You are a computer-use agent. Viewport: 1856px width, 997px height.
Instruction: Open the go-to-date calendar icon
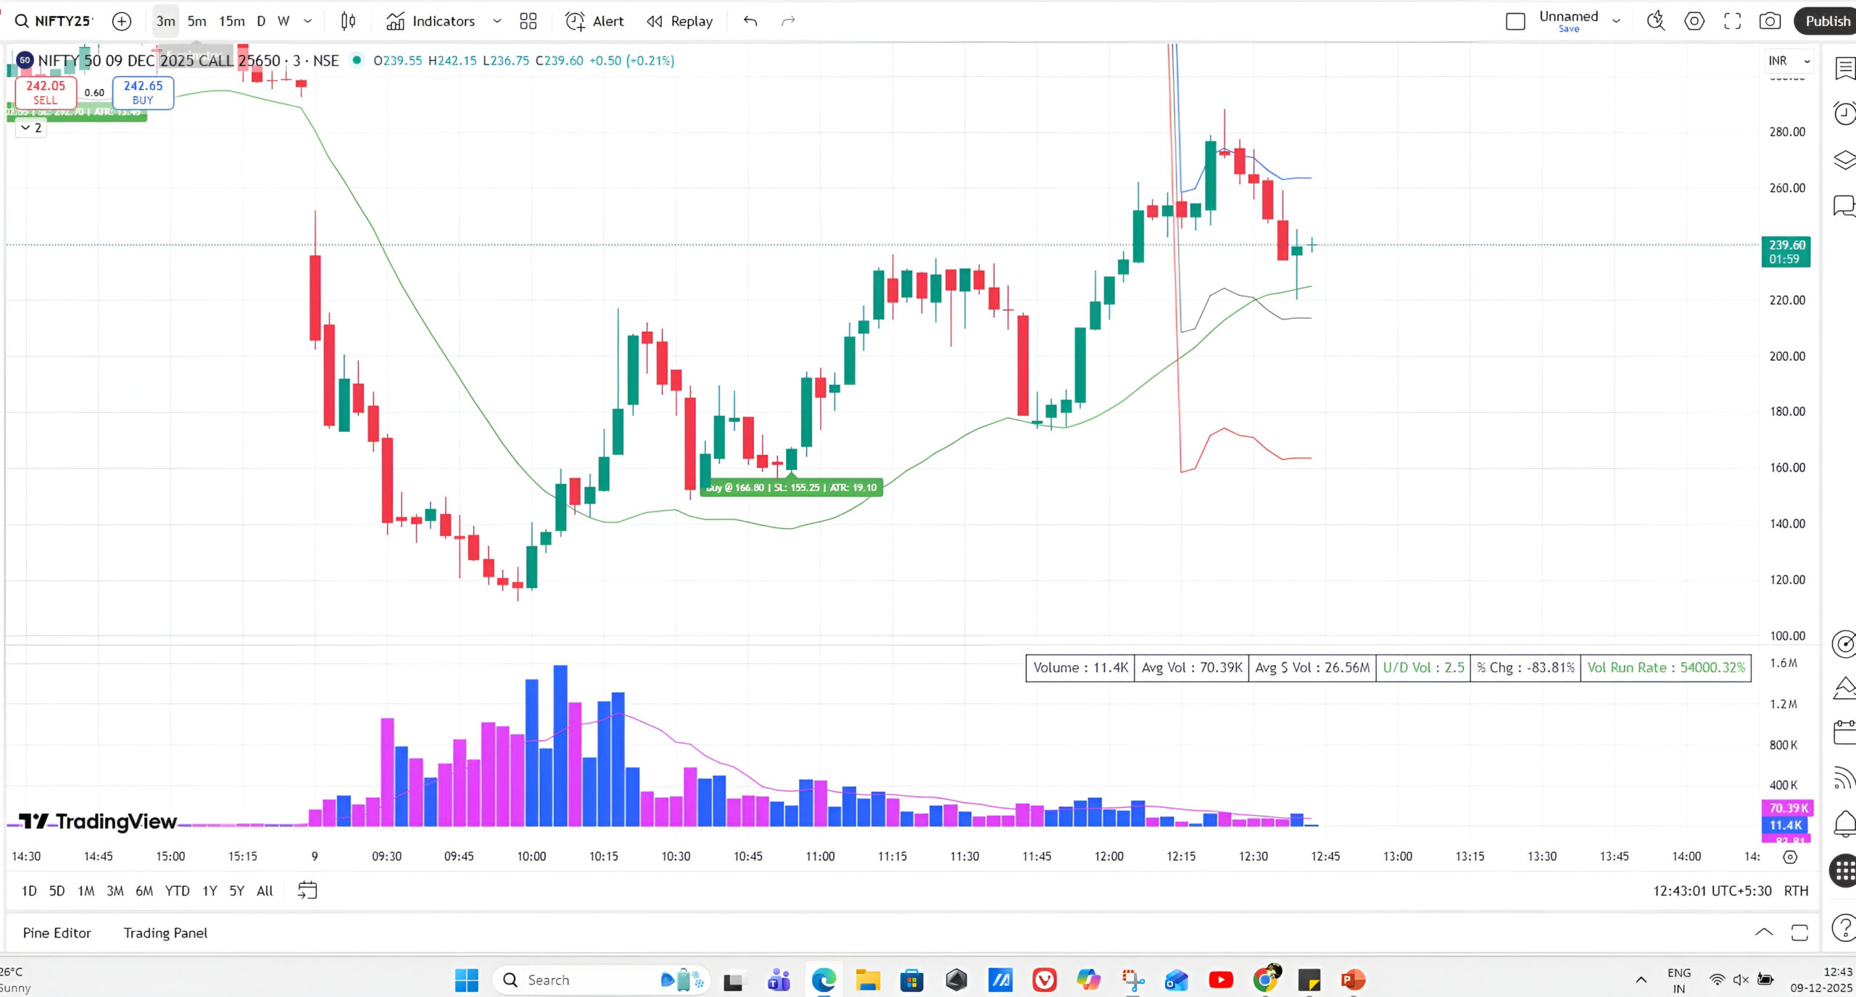307,890
